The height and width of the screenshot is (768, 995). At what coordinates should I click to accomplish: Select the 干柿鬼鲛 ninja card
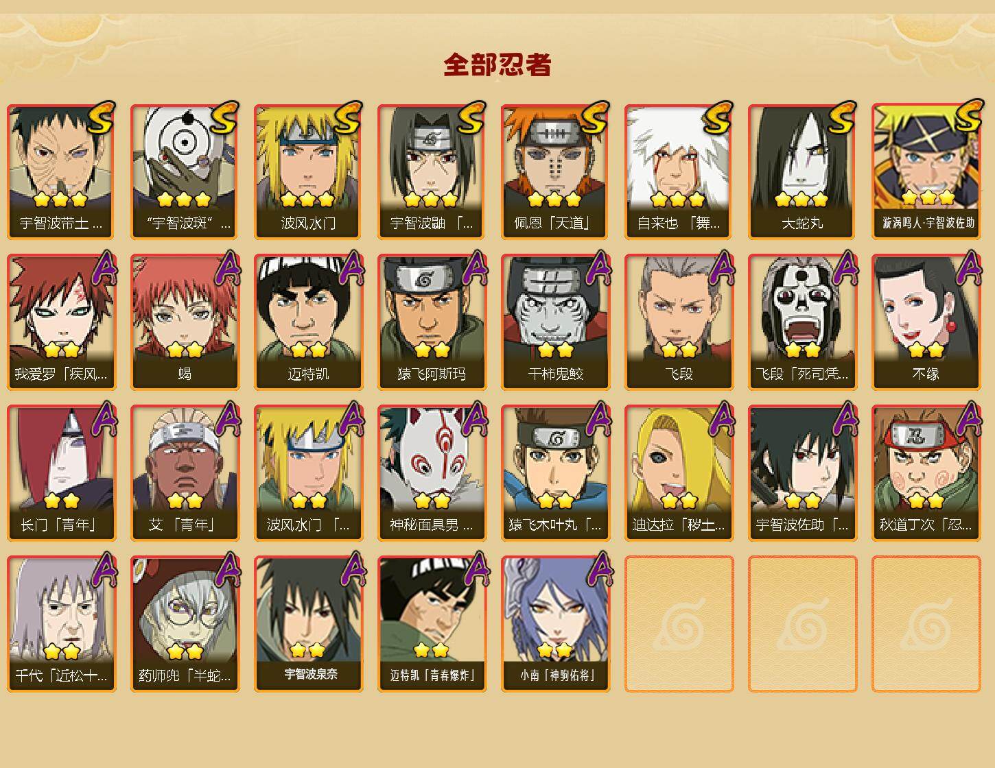555,322
